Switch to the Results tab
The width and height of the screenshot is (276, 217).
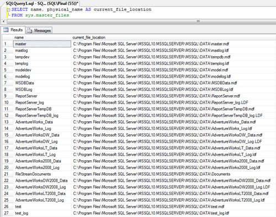coord(13,30)
